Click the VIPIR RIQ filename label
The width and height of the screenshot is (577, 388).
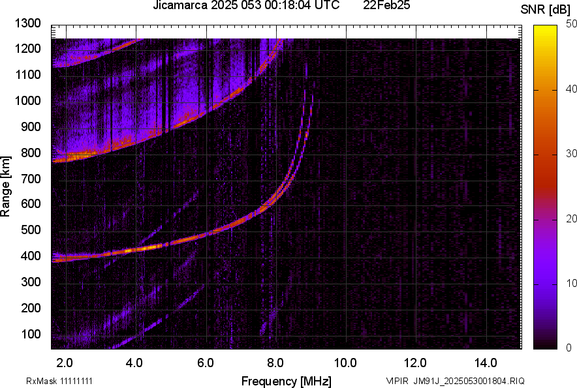(x=455, y=381)
